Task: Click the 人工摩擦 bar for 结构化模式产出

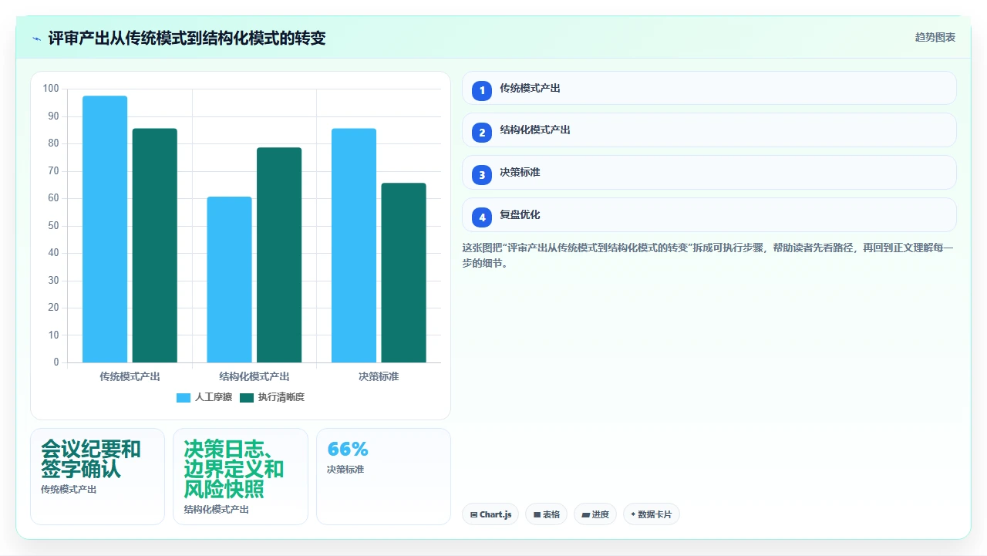Action: (229, 279)
